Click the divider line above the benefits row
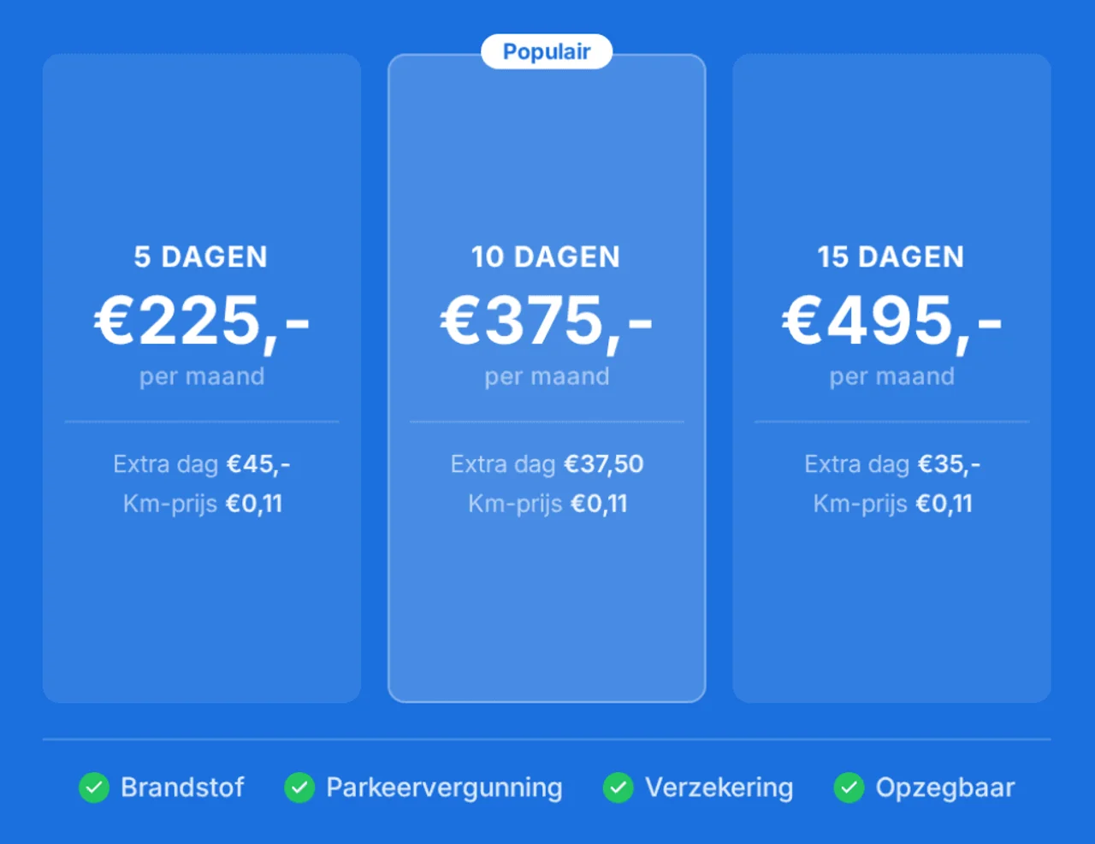 547,737
